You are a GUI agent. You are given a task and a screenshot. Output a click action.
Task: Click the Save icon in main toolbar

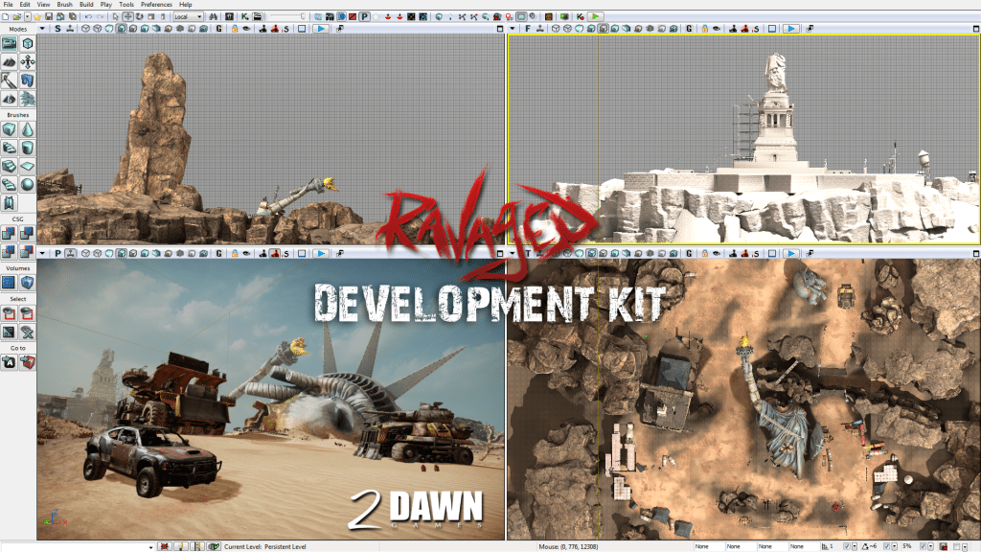[49, 16]
